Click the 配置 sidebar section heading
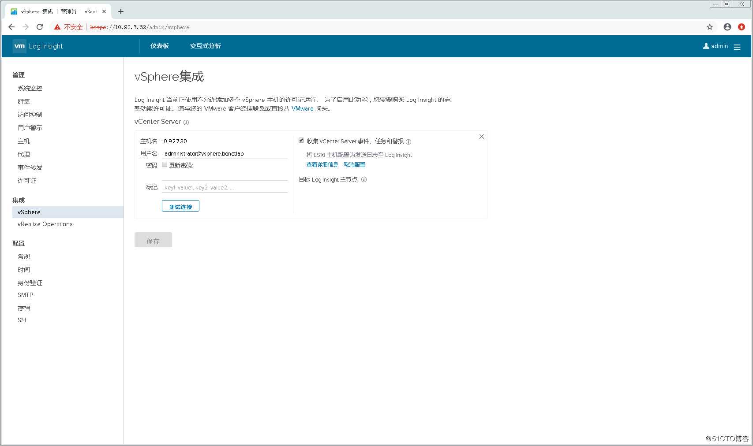Screen dimensions: 753x446 19,243
